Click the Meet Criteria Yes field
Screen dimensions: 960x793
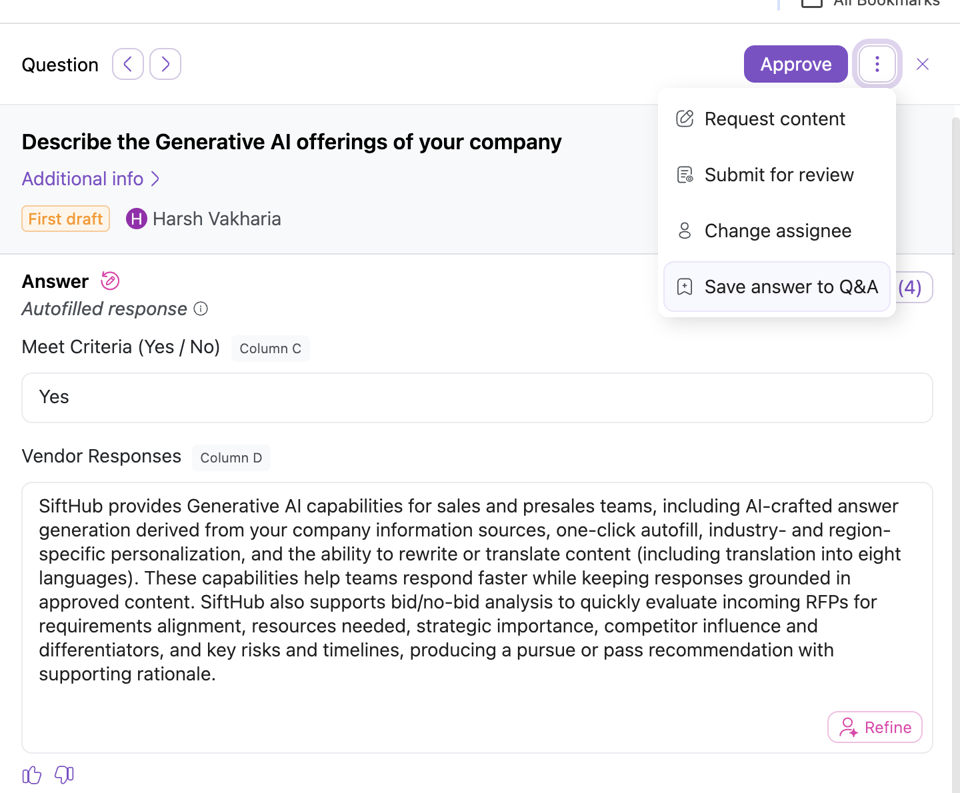click(477, 398)
